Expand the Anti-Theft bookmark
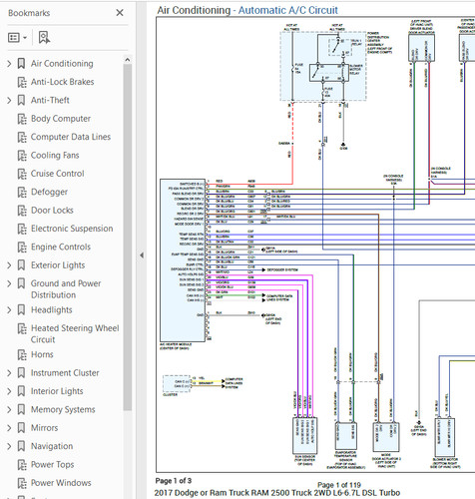 click(x=9, y=100)
